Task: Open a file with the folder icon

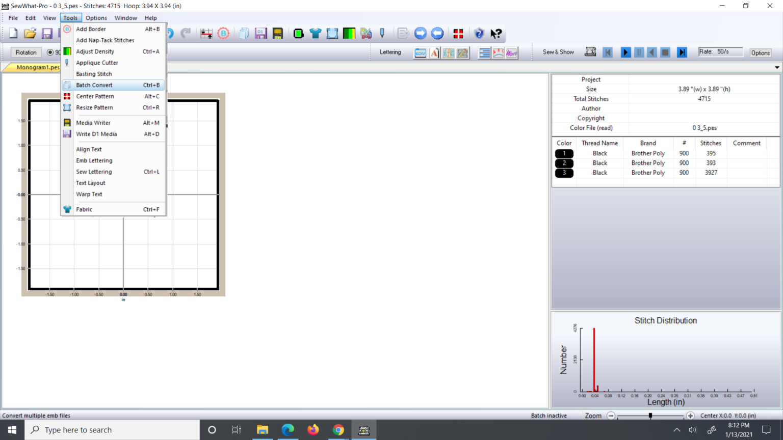Action: point(30,34)
